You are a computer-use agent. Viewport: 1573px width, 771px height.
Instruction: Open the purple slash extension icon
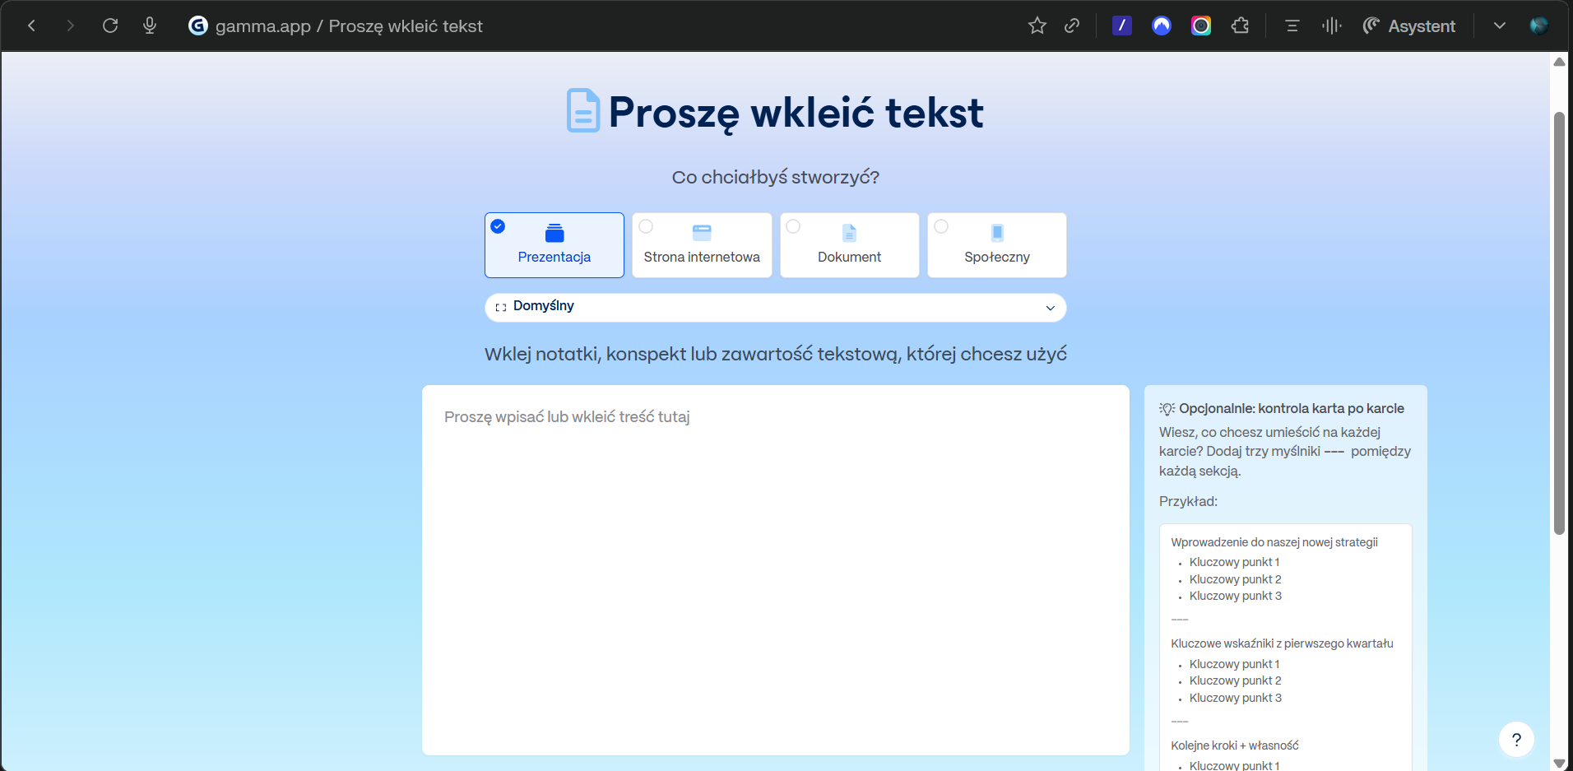click(1122, 26)
